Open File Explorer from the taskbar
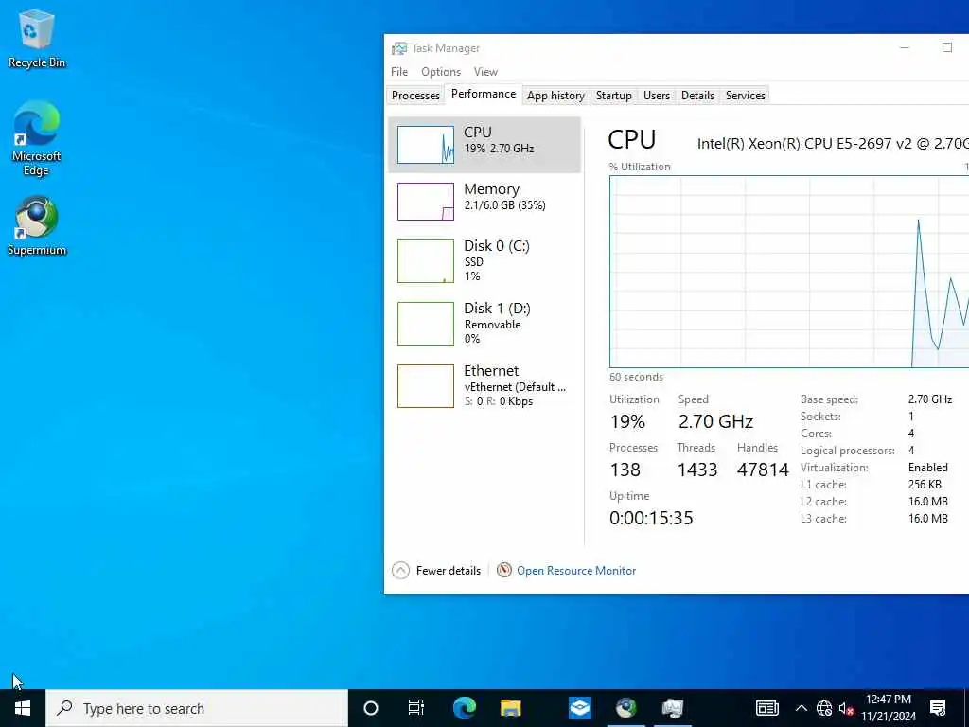 click(x=510, y=708)
